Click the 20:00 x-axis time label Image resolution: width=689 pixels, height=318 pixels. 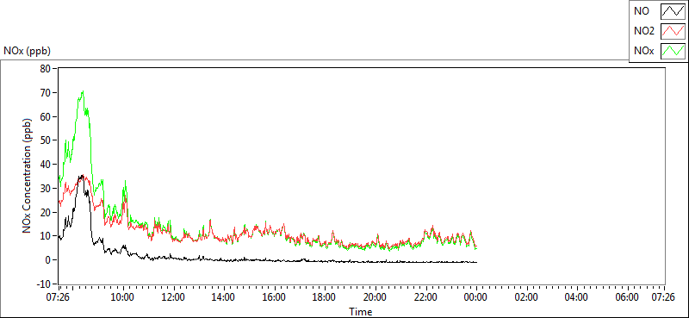[x=376, y=297]
